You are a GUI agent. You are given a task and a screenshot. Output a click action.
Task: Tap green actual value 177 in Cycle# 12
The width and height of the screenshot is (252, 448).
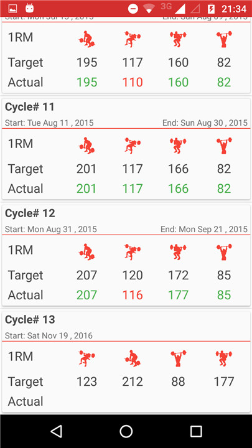pos(179,295)
